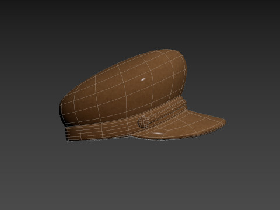Select the round button on the cap band
The image size is (280, 210).
(x=143, y=122)
